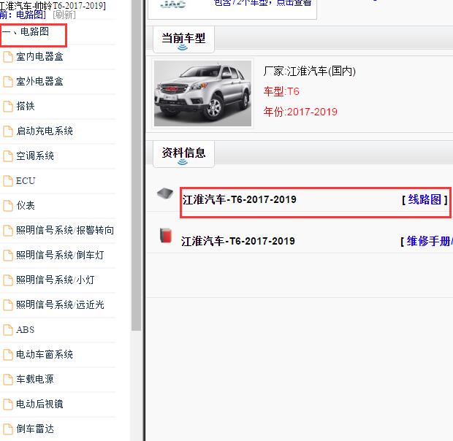Click the document icon beside 电动车窗系统

[x=8, y=355]
